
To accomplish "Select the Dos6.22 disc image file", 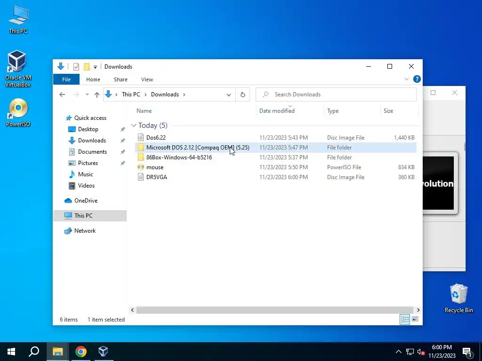I will 276,138.
